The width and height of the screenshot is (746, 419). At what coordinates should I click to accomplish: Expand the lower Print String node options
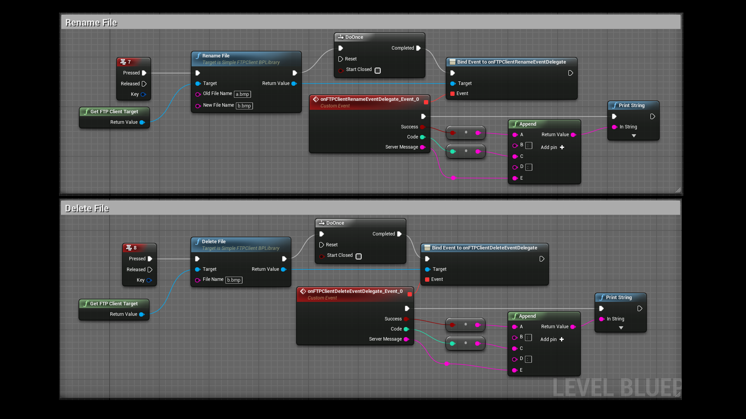click(621, 328)
